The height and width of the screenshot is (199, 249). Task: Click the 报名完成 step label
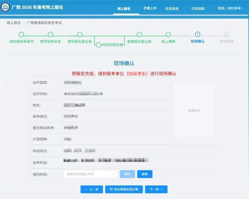[x=227, y=41]
